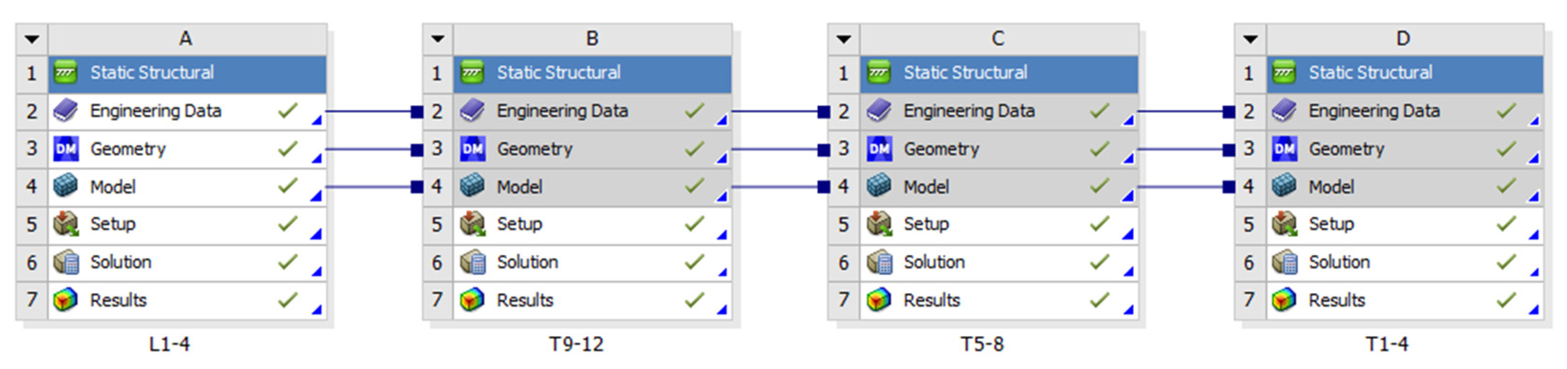Image resolution: width=1567 pixels, height=369 pixels.
Task: Click the Results icon in system B
Action: [x=472, y=300]
